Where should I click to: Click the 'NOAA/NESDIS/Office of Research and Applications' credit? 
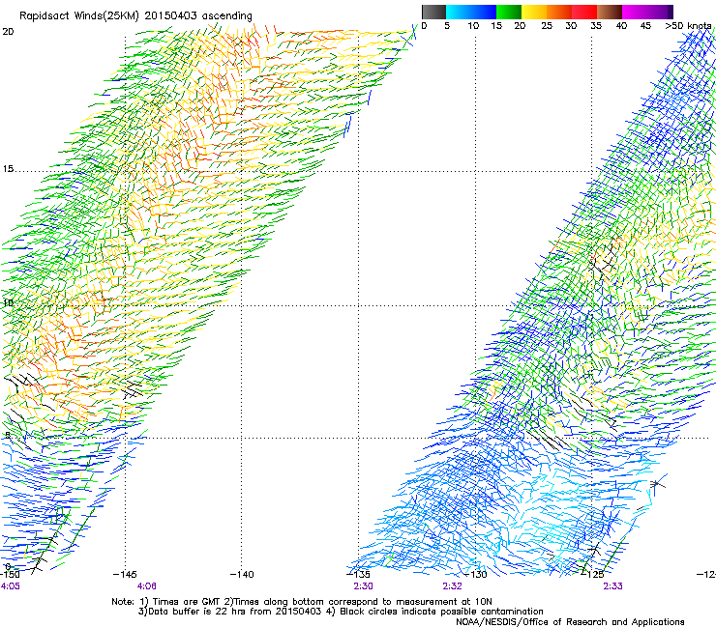pos(570,622)
